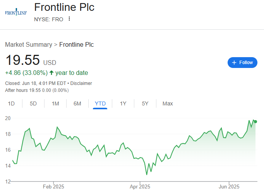This screenshot has width=264, height=195.
Task: Click the green dot at the chart's end
Action: tap(255, 122)
